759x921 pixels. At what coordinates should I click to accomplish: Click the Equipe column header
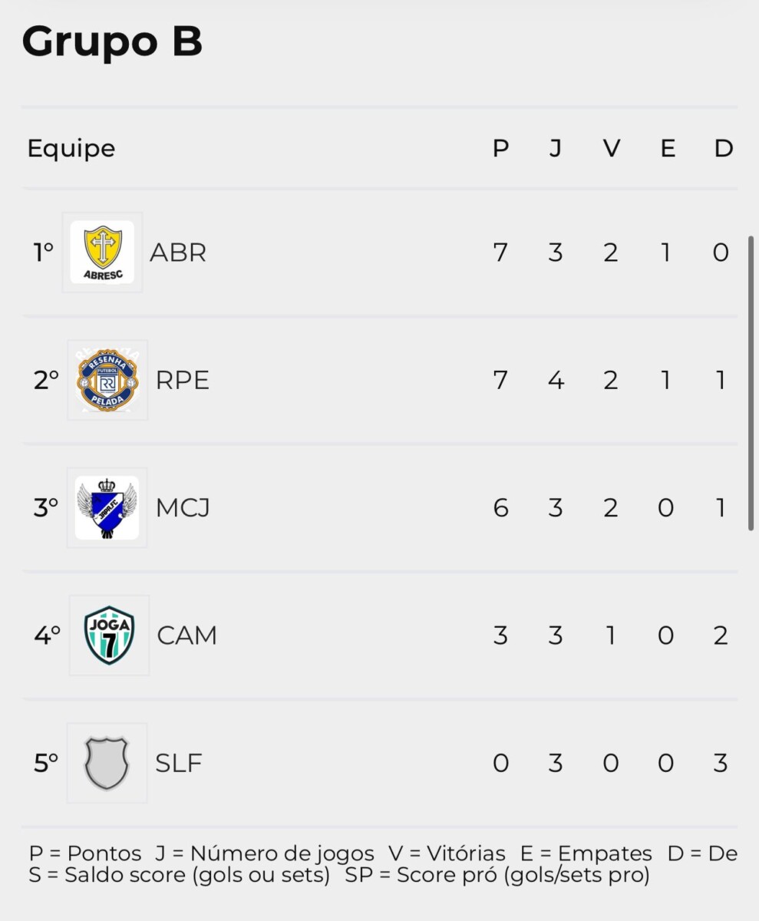pyautogui.click(x=71, y=149)
